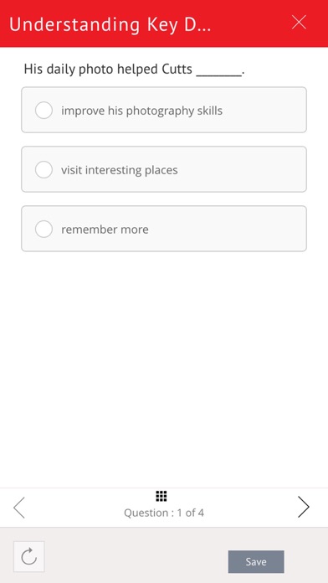Click the 'Question : 1 of 4' label
This screenshot has width=328, height=583.
[x=164, y=513]
